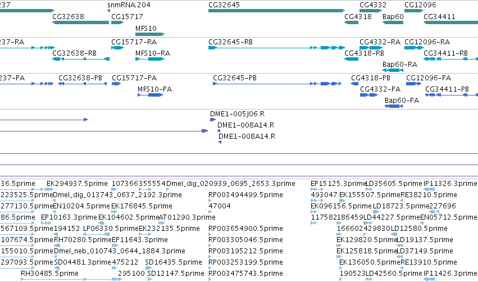Select the CG15717-RA transcript label
This screenshot has height=282, width=478.
pyautogui.click(x=134, y=42)
